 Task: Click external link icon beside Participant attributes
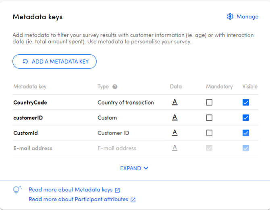click(x=133, y=200)
